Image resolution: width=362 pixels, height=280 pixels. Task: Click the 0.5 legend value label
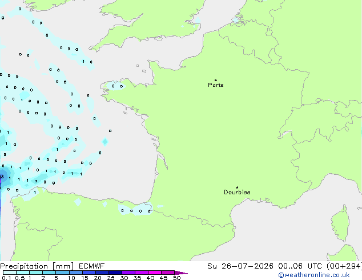pos(19,278)
